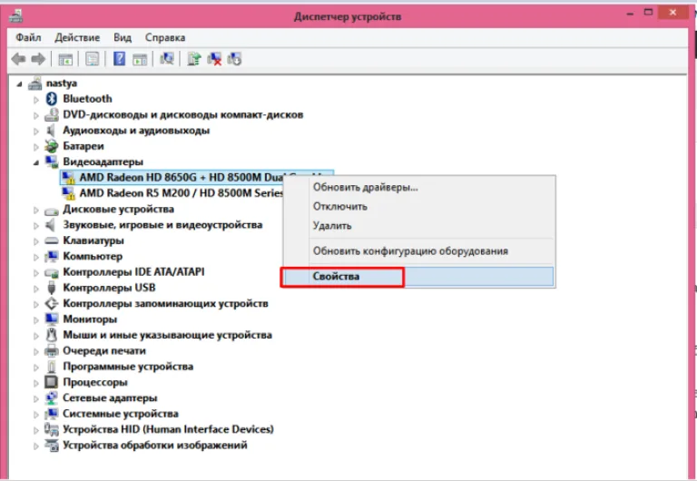This screenshot has width=697, height=481.
Task: Expand the Программные устройства branch
Action: [x=36, y=368]
